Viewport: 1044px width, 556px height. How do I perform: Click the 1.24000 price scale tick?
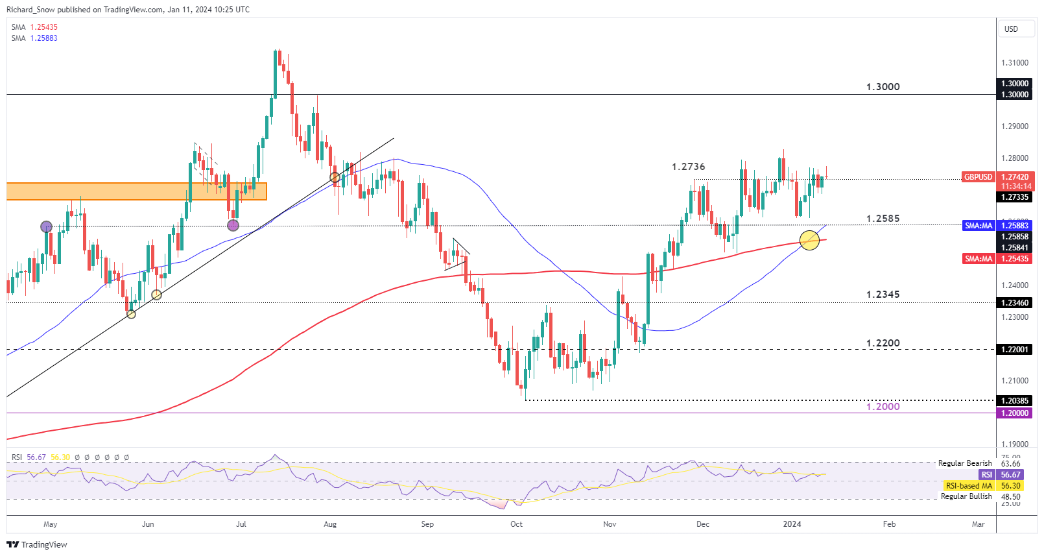point(1015,285)
